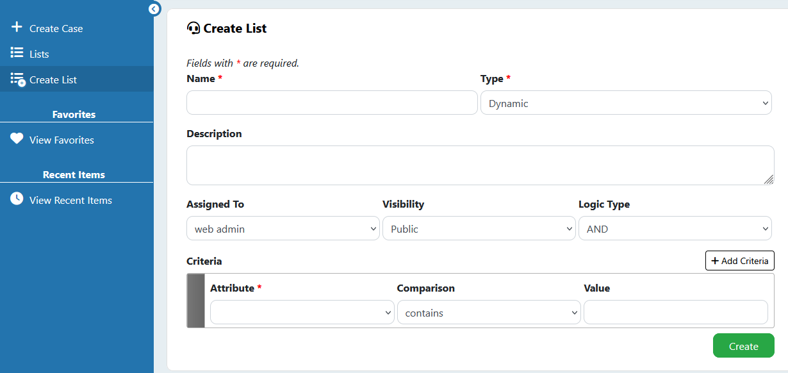Viewport: 788px width, 373px height.
Task: Open the Assigned To dropdown showing web admin
Action: coord(283,228)
